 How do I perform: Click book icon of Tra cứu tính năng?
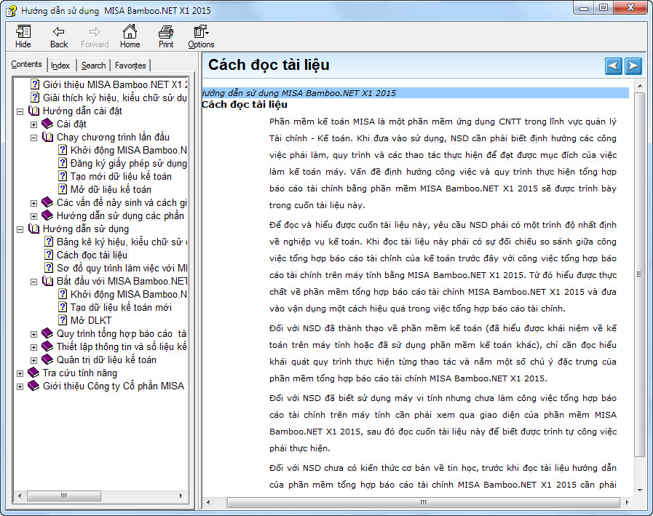(33, 373)
